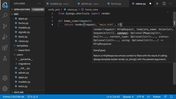Click the 1 UNSAVED badge
This screenshot has height=99, width=176.
38,10
